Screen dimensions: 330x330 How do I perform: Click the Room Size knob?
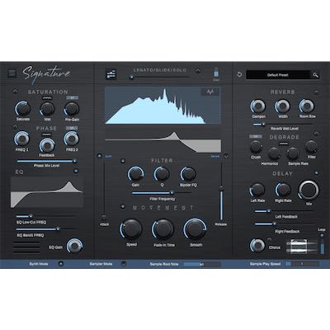[307, 106]
